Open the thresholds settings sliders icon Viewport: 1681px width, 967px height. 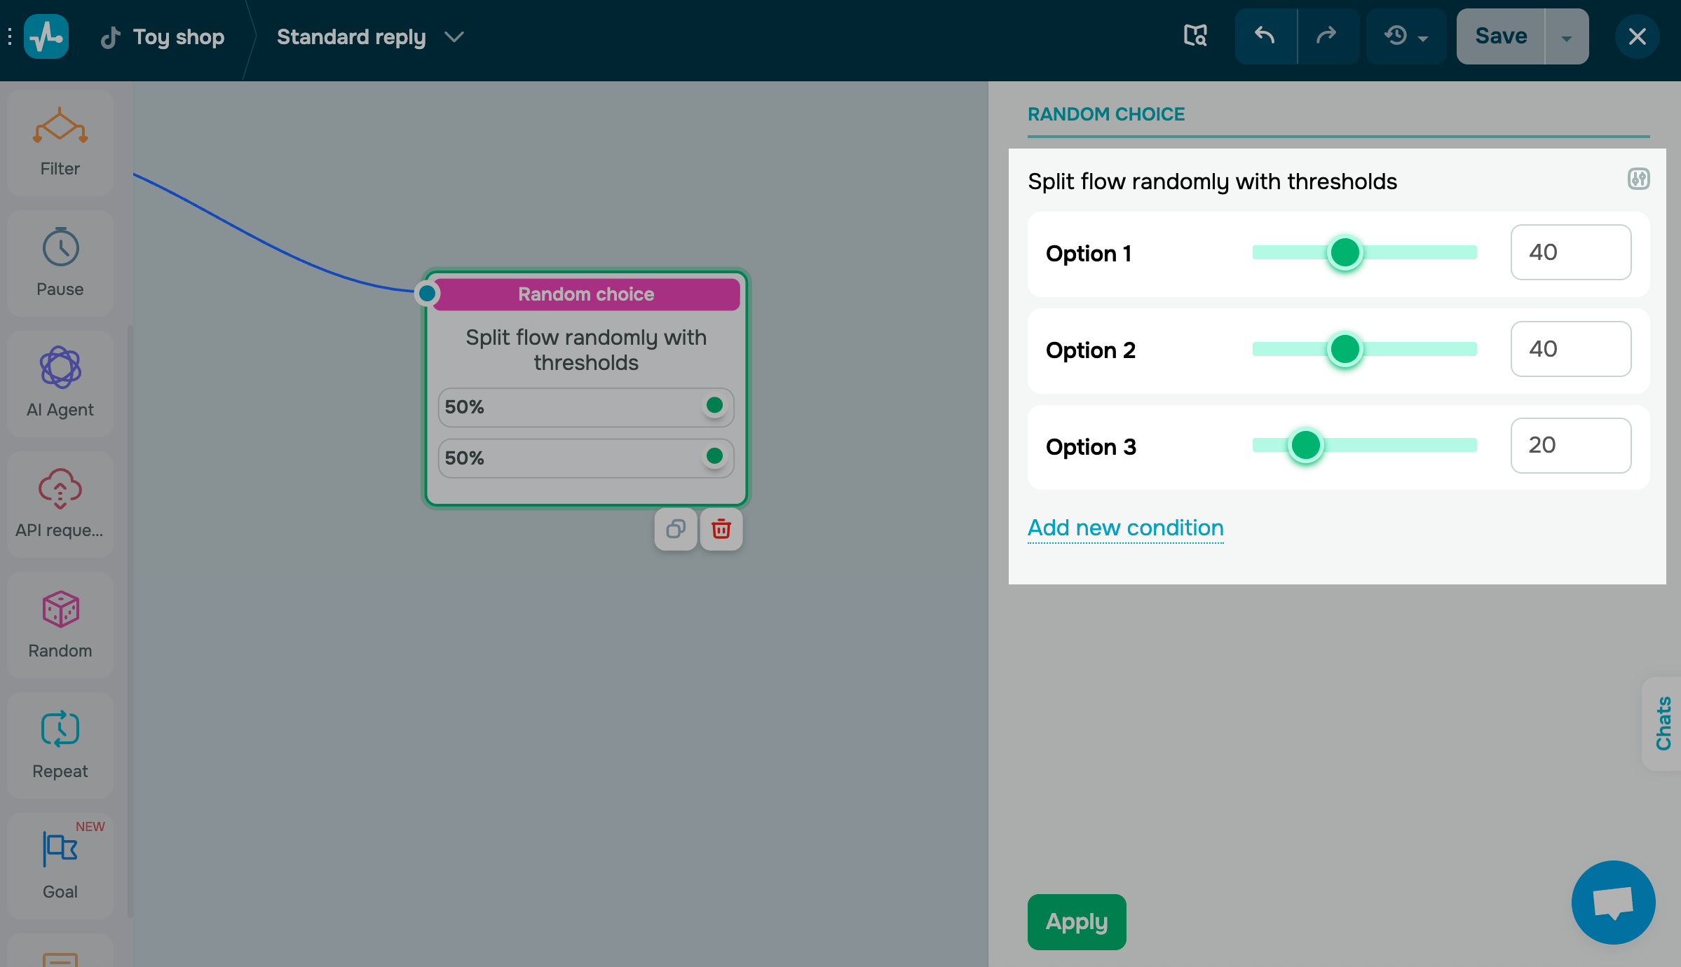click(x=1638, y=179)
